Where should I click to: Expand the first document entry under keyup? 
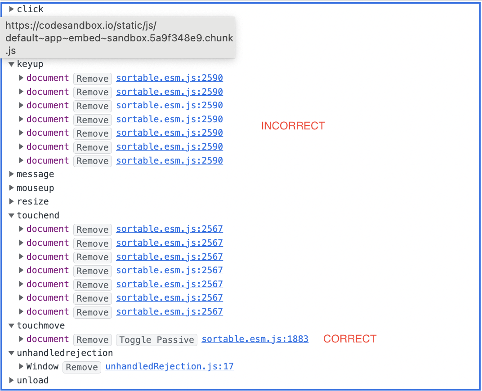pyautogui.click(x=21, y=78)
